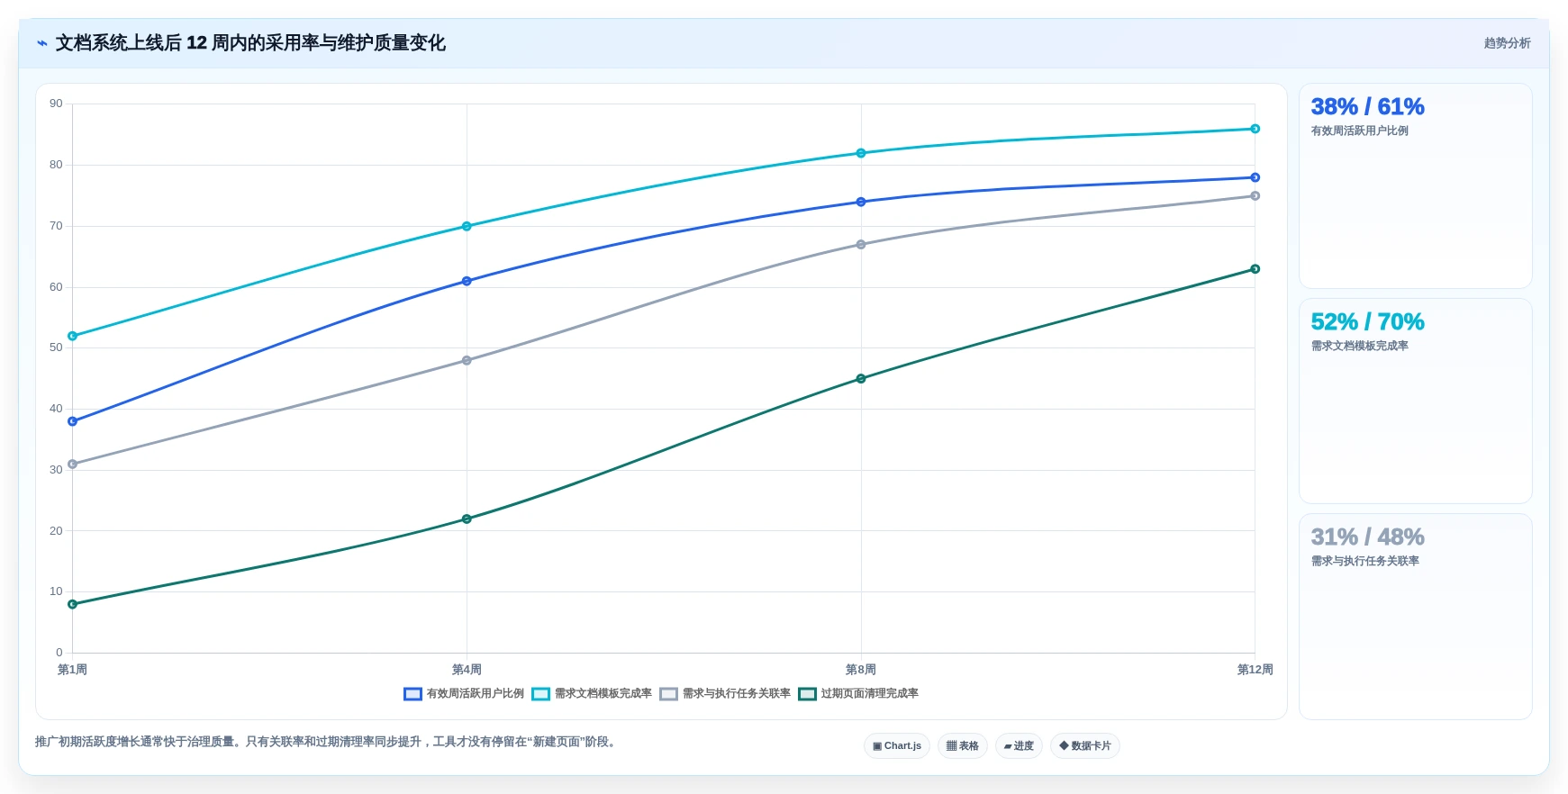1568x794 pixels.
Task: Click the chart title 文档系统上线后 12 周内的采用率与维护质量变化
Action: [x=250, y=43]
